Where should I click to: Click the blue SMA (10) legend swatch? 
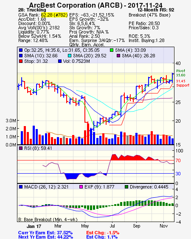(21, 56)
